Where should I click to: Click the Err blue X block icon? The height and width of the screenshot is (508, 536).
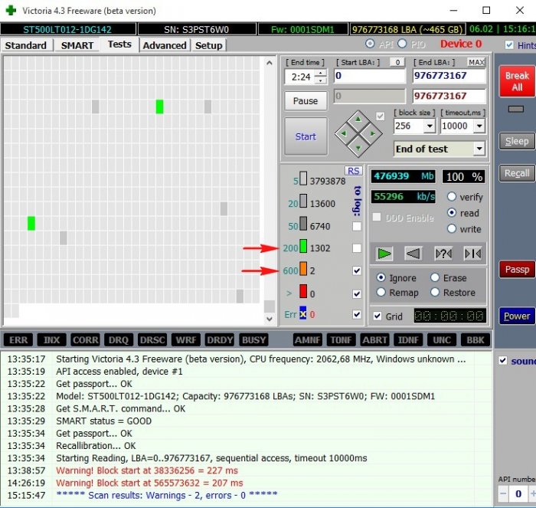coord(303,313)
